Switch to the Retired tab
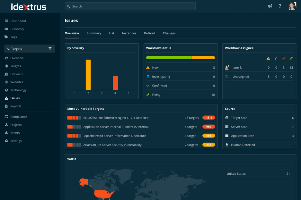Viewport: 301px width, 200px height. pos(149,33)
